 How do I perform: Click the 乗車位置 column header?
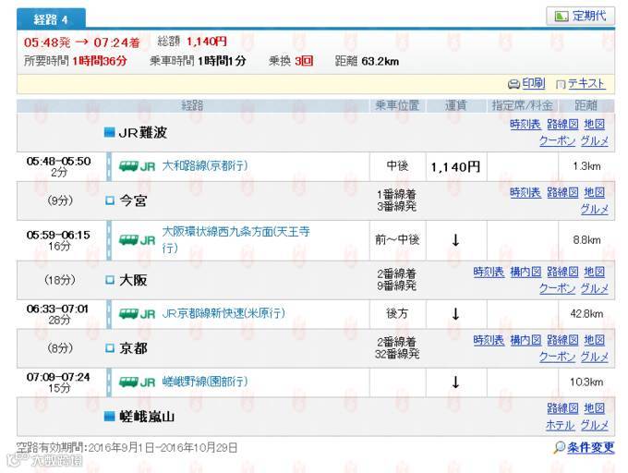tap(397, 105)
